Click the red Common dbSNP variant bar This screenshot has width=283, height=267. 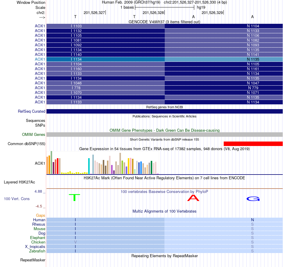253,144
